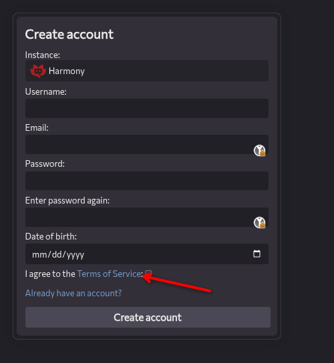The width and height of the screenshot is (334, 363).
Task: Click KeePassXC icon in password confirmation field
Action: 260,222
